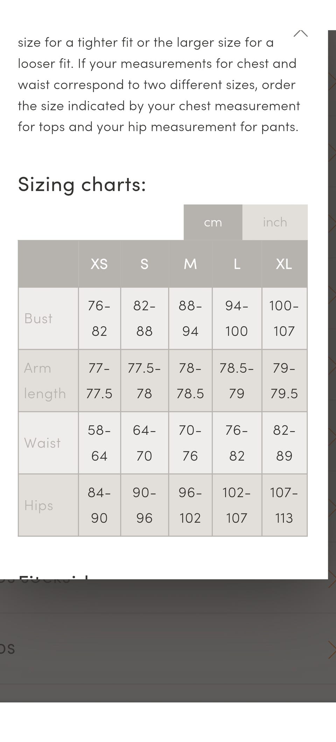Open the dimmed bottom row's right arrow
This screenshot has height=742, width=336.
(331, 650)
